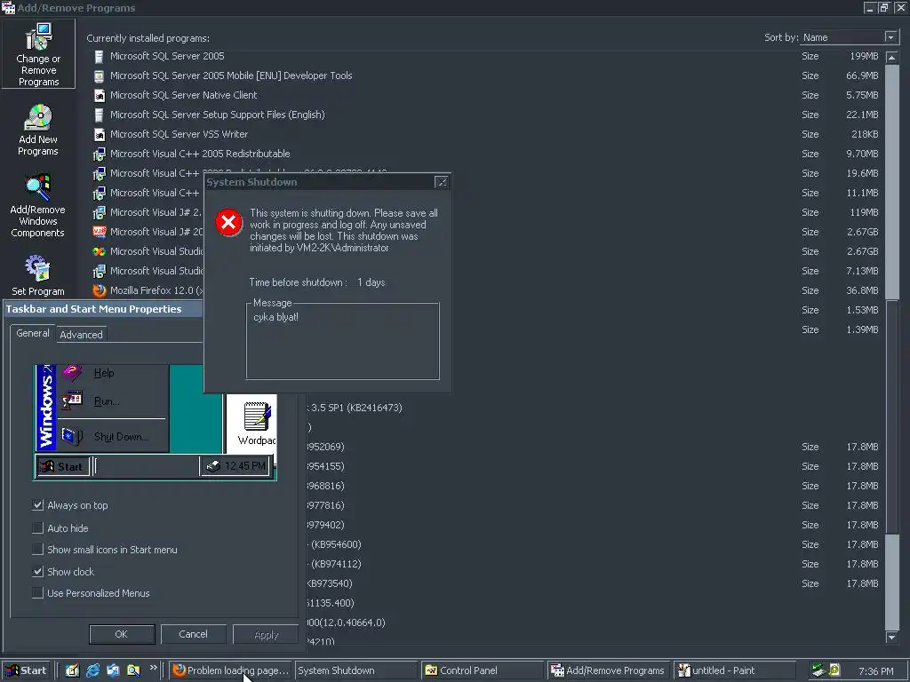Select the Set Program sidebar icon

[38, 275]
